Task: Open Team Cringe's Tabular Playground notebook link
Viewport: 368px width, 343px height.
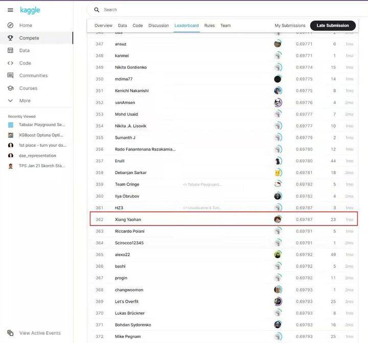Action: 203,184
